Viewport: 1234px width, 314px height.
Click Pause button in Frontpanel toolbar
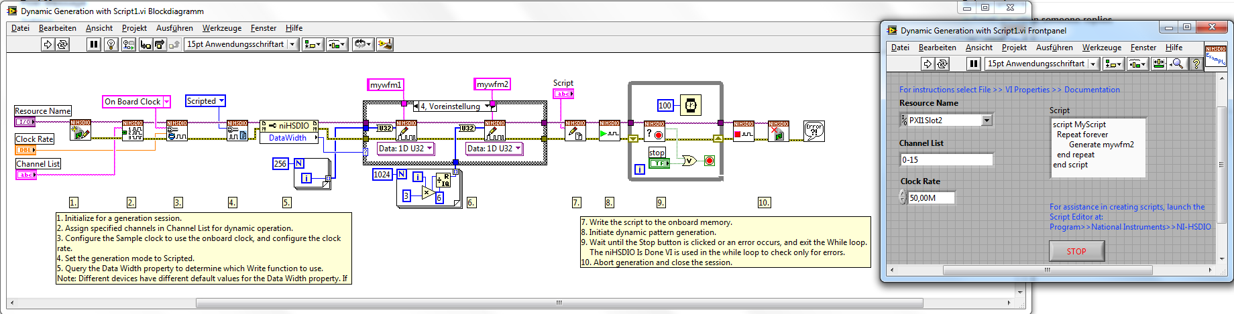[x=974, y=64]
